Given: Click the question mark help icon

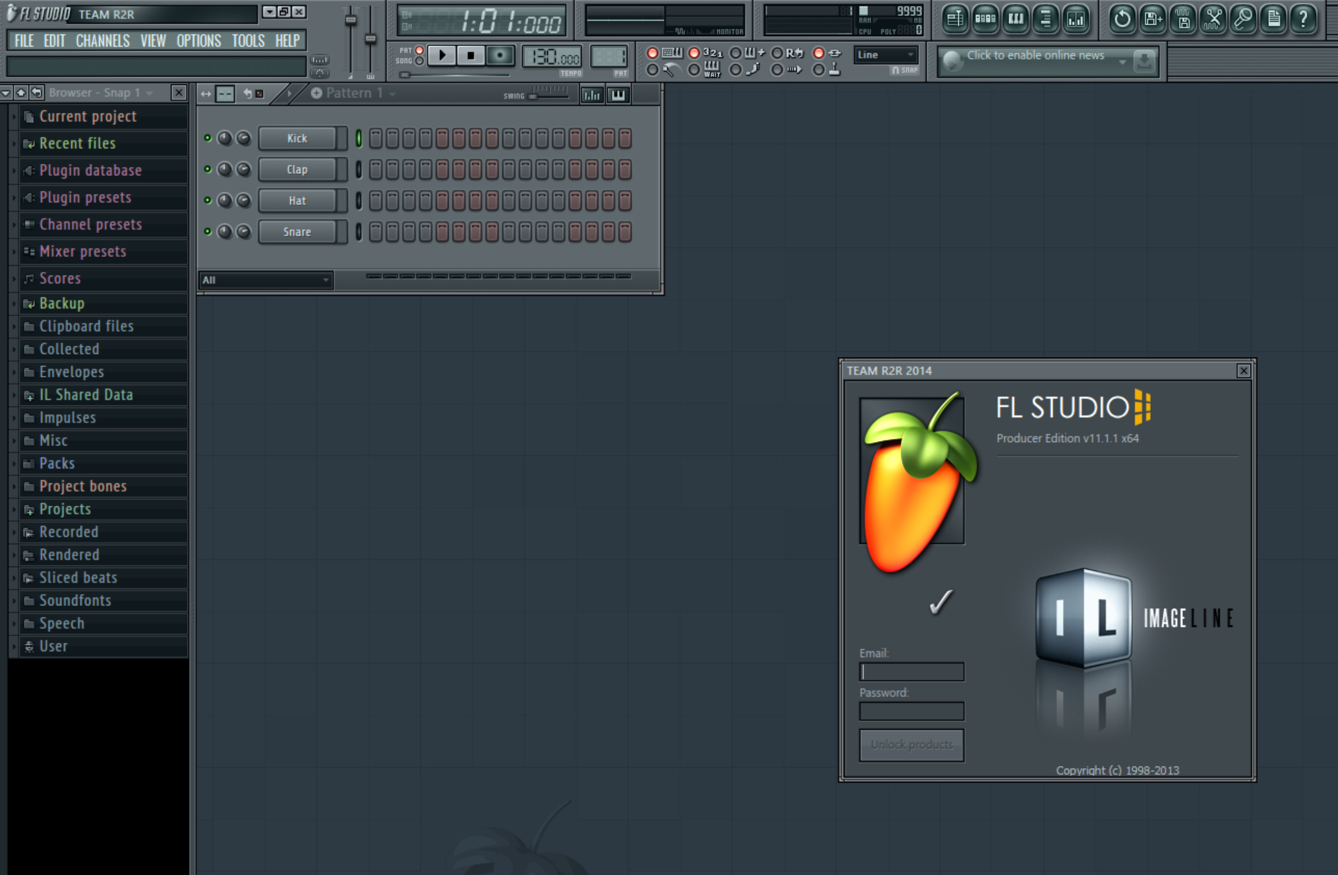Looking at the screenshot, I should [x=1303, y=19].
